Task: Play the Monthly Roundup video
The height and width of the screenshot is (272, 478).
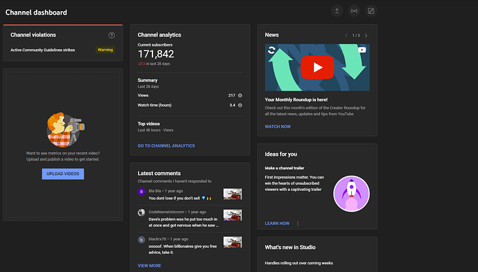Action: 317,67
